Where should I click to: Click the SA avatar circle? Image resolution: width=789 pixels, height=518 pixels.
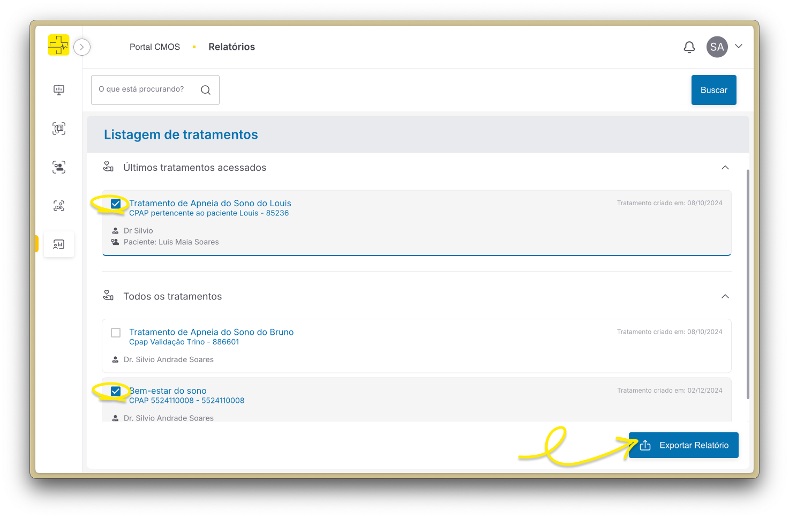(717, 47)
